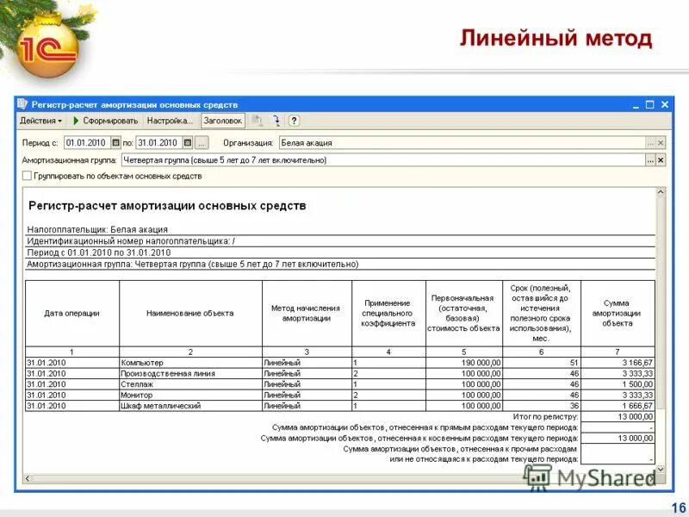This screenshot has width=689, height=517.
Task: Click the Итог по регистру value 13 000,00
Action: pos(618,417)
